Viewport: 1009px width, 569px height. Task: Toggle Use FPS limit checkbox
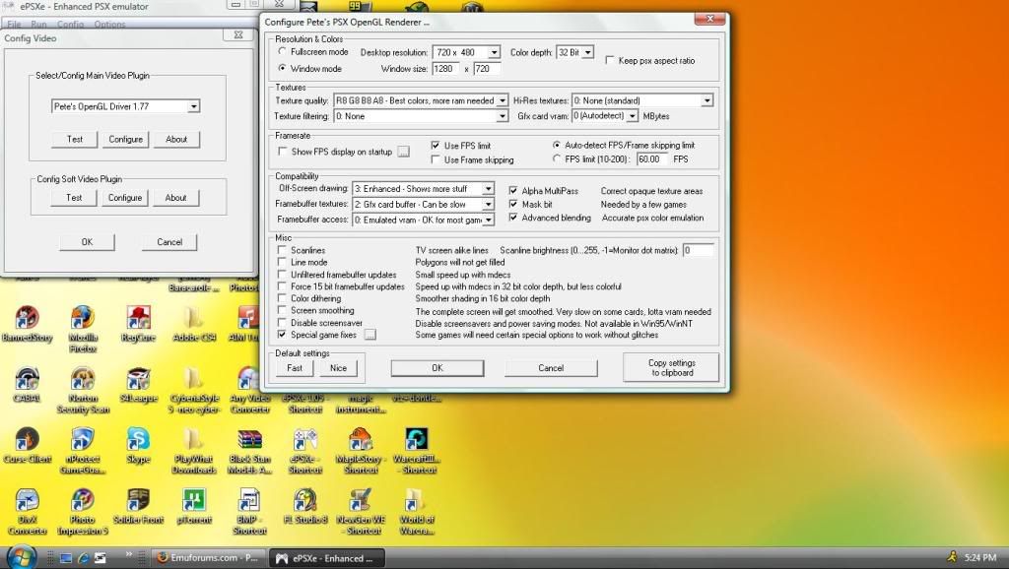(436, 146)
